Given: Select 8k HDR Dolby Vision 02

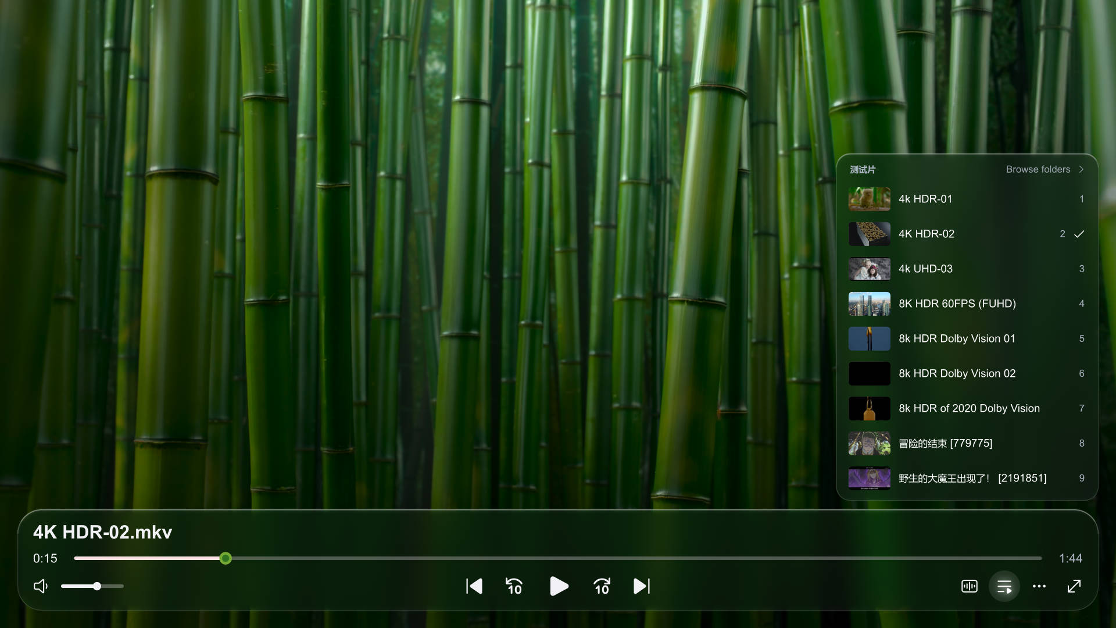Looking at the screenshot, I should tap(967, 373).
